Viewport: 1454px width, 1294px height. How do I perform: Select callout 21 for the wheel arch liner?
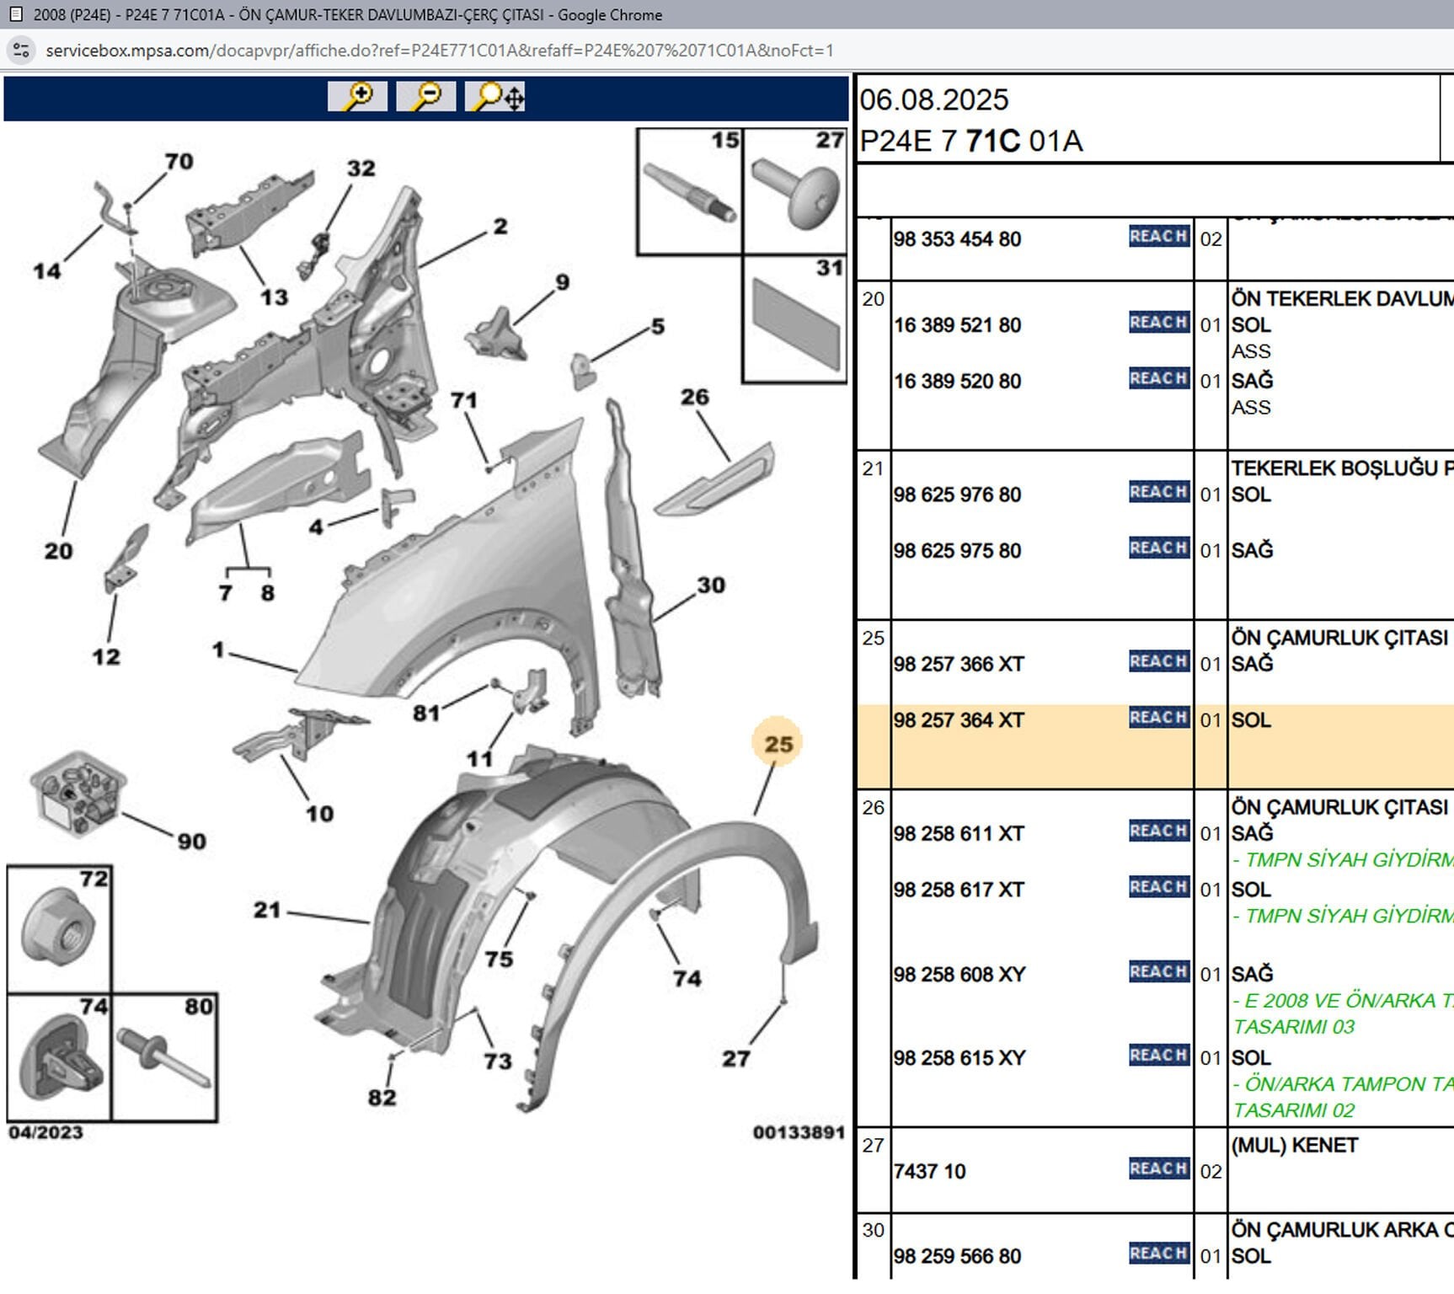coord(267,910)
